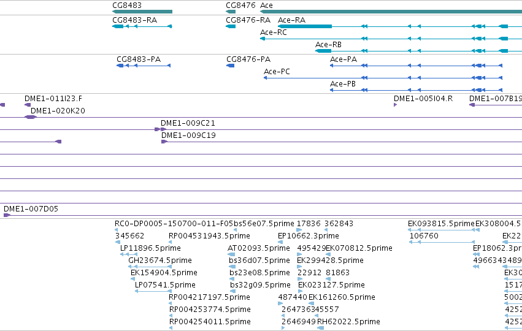Click the EK093815.5prime EST feature
522x331 pixels.
tap(442, 230)
